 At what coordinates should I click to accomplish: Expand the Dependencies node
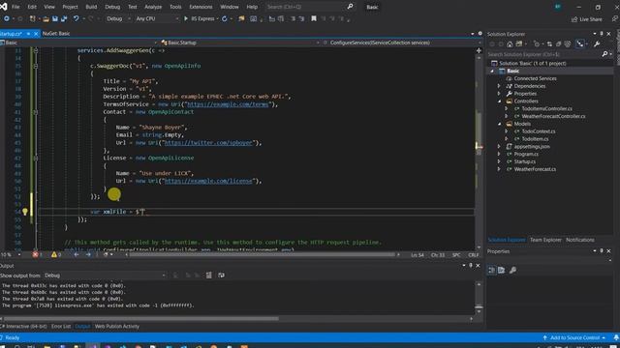(500, 86)
